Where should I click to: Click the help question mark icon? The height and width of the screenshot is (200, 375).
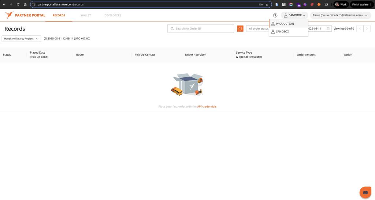275,15
